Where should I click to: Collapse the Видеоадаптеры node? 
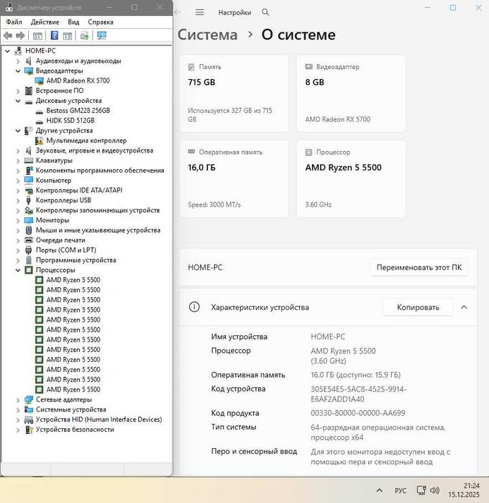pyautogui.click(x=18, y=71)
